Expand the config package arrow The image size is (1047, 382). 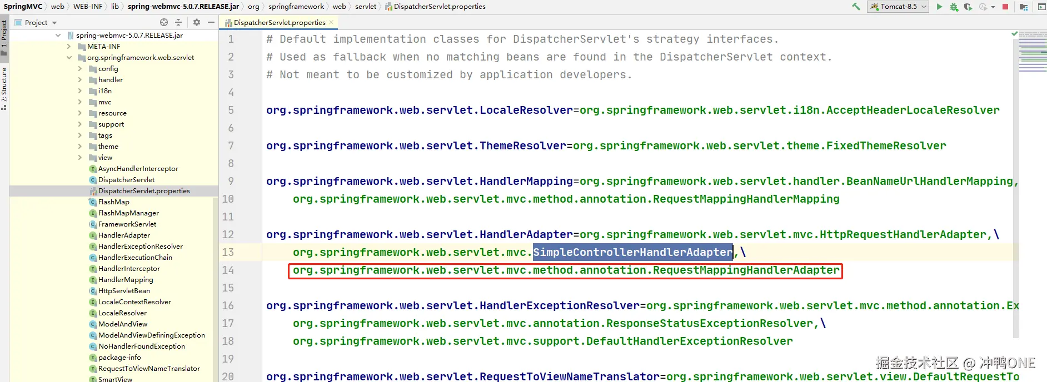pyautogui.click(x=80, y=69)
